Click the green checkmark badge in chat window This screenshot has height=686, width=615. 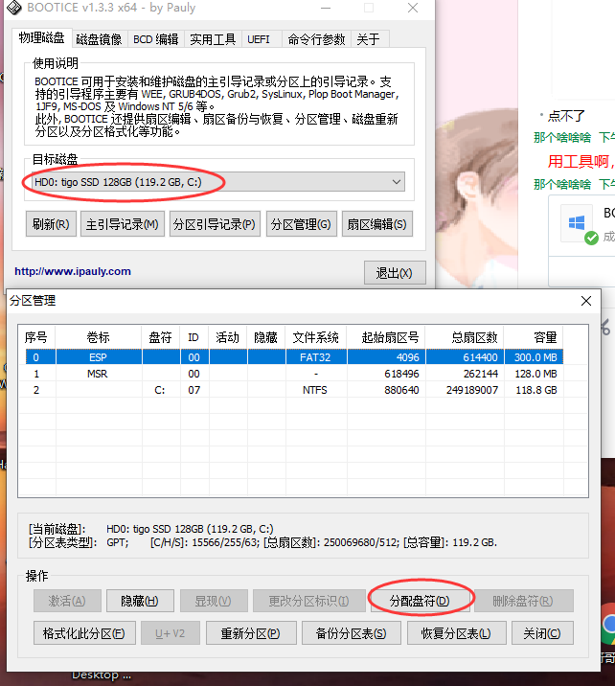pos(591,238)
